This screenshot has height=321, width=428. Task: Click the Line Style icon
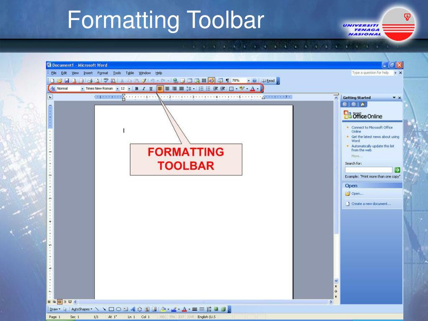pyautogui.click(x=195, y=309)
